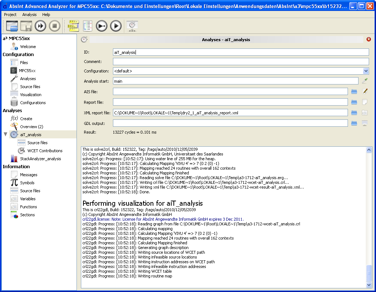
Task: Edit the AIS file with pencil icon
Action: (365, 91)
